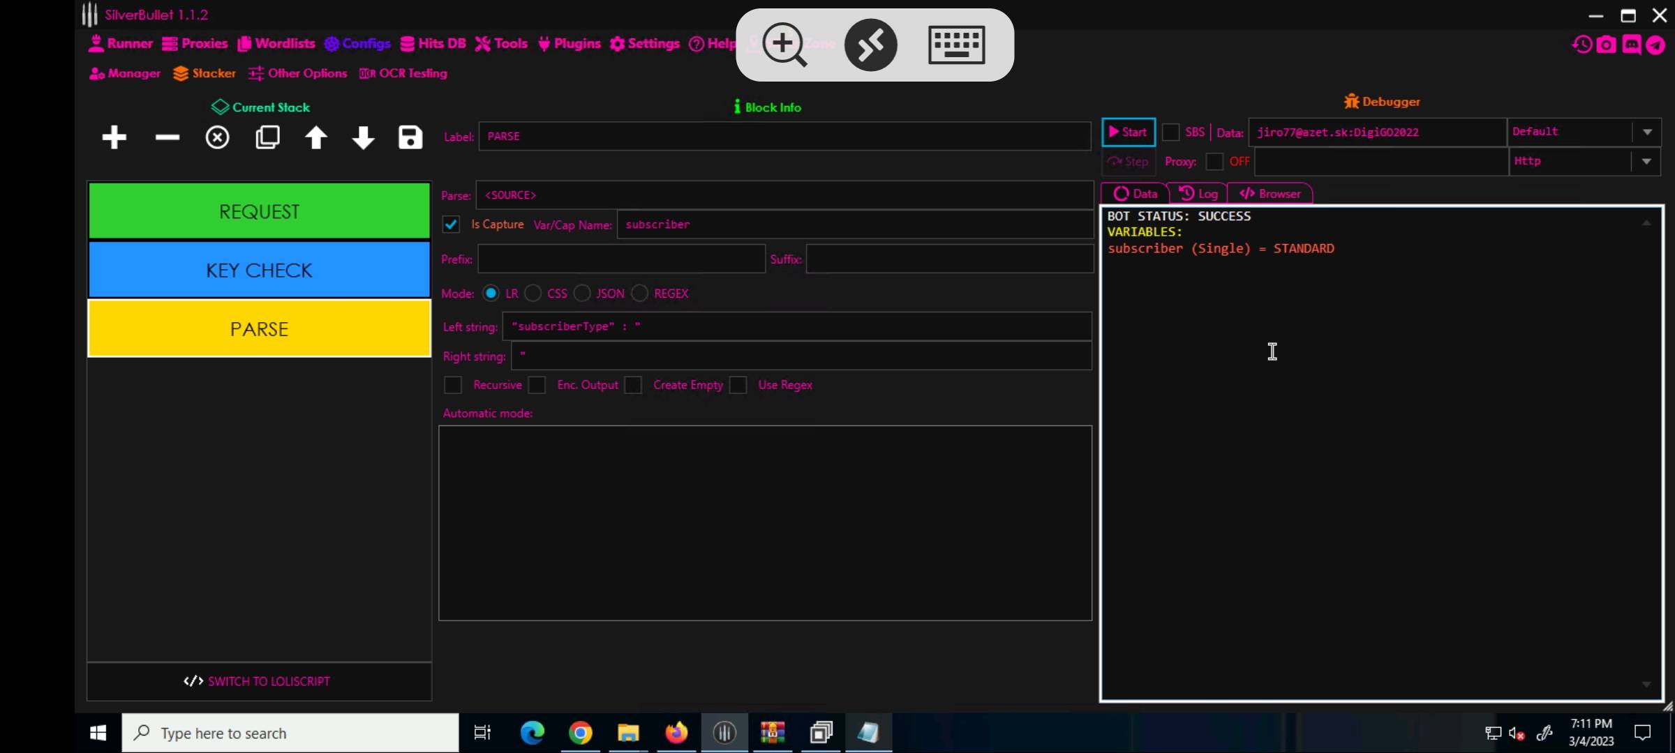Select the REGEX mode radio button
Screen dimensions: 1675x753
point(640,294)
